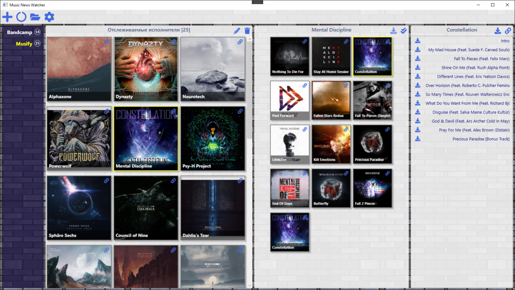Viewport: 515px width, 290px height.
Task: Click the link icon on the Alphaxone cover
Action: pyautogui.click(x=107, y=41)
